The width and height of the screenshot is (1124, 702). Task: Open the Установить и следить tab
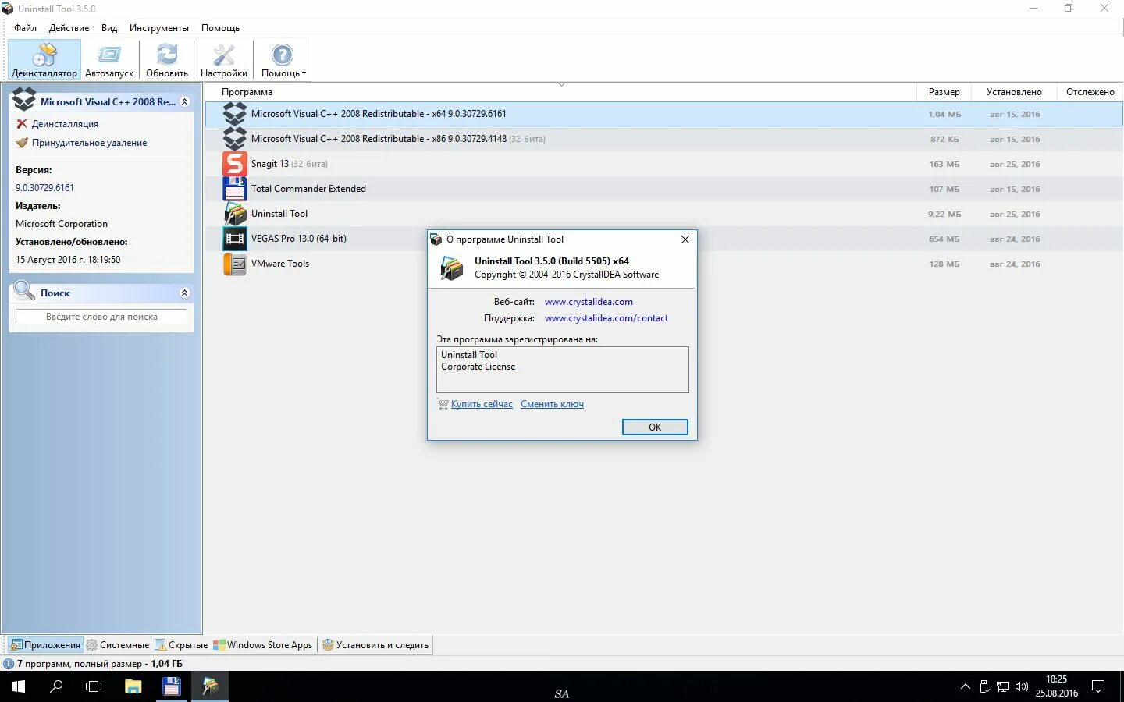click(375, 645)
